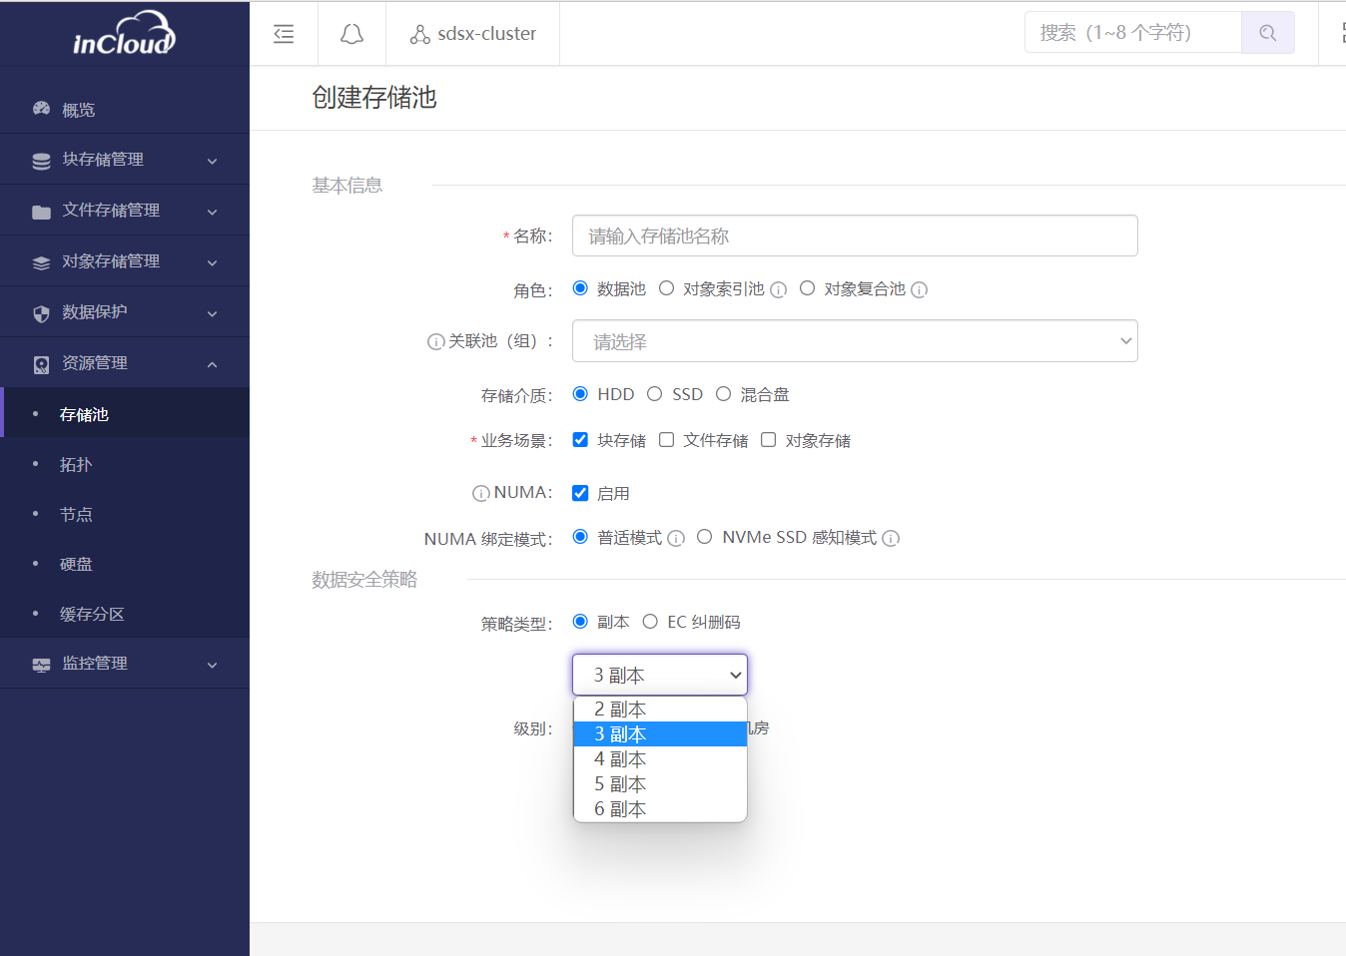Click the 概览 dashboard icon
Viewport: 1346px width, 956px height.
click(x=41, y=109)
